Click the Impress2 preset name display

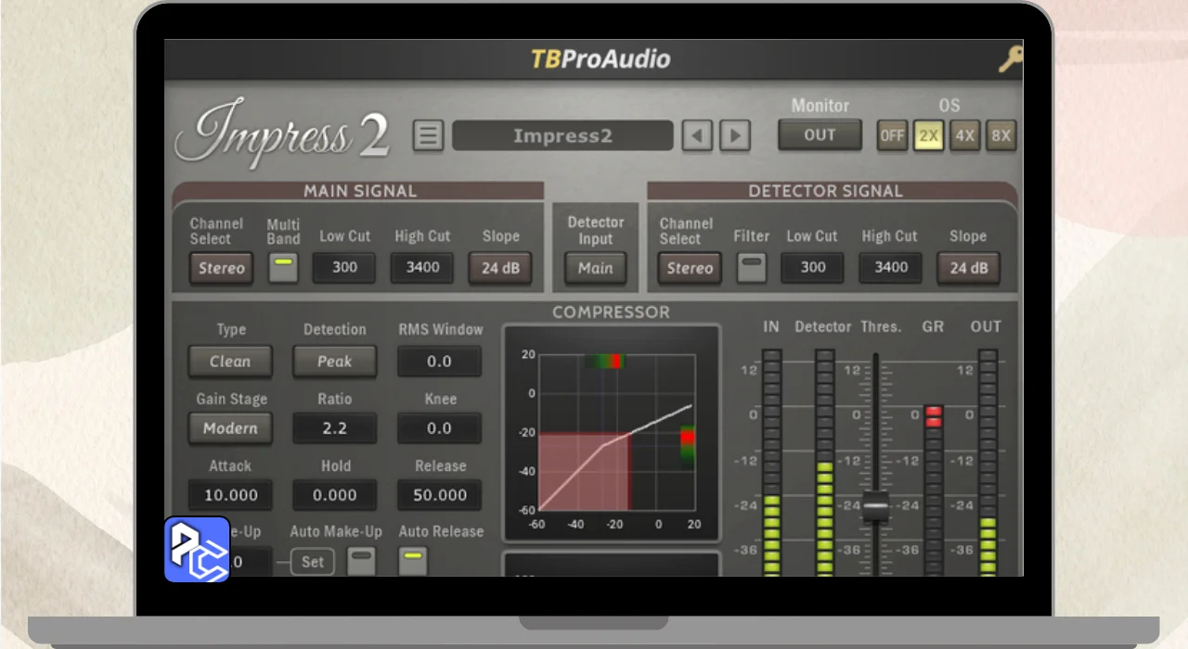pyautogui.click(x=562, y=136)
